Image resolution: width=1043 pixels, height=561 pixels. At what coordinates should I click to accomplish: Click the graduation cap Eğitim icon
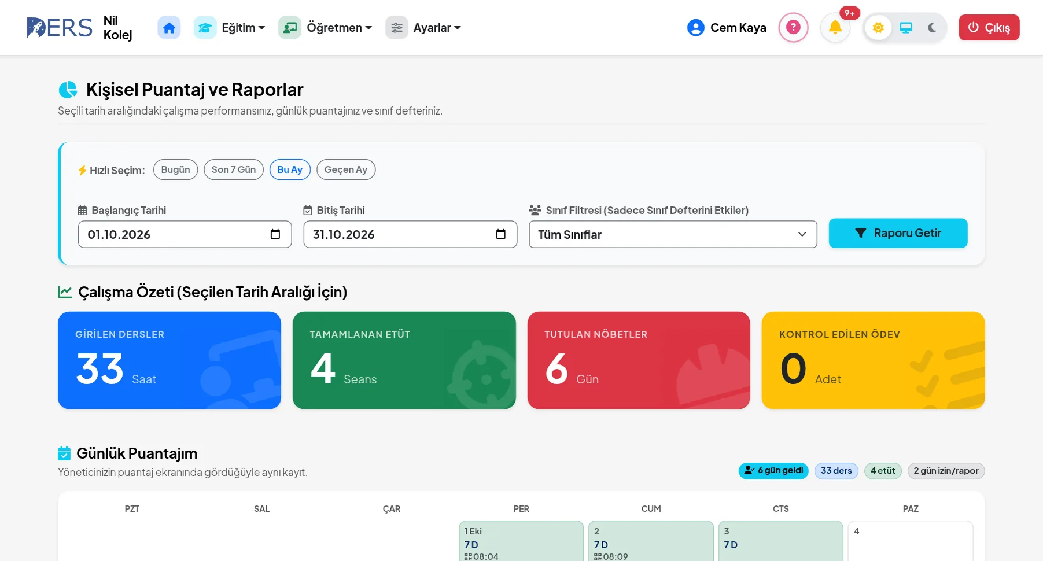(205, 28)
